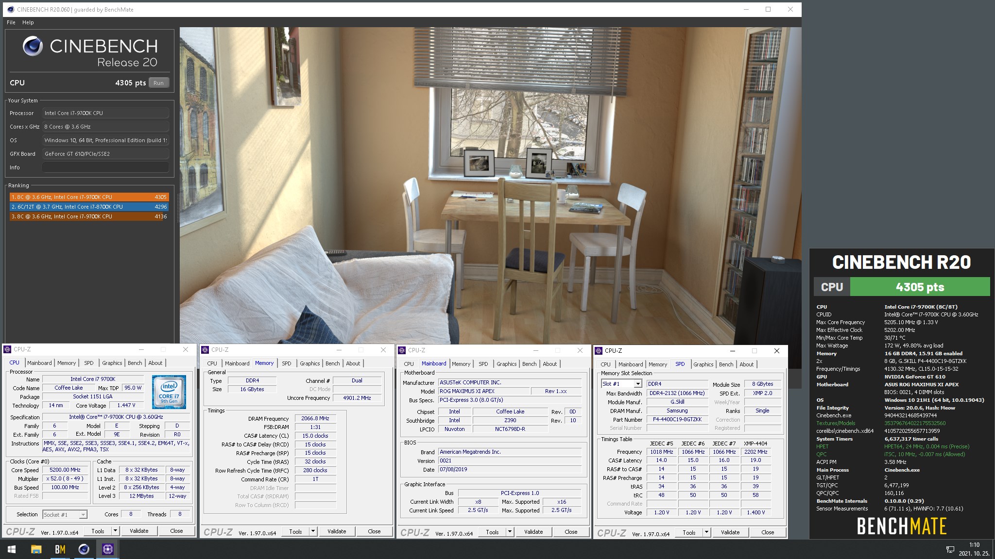The height and width of the screenshot is (559, 995).
Task: Click XMP-4404 frequency 2202 MHz cell
Action: pos(756,452)
